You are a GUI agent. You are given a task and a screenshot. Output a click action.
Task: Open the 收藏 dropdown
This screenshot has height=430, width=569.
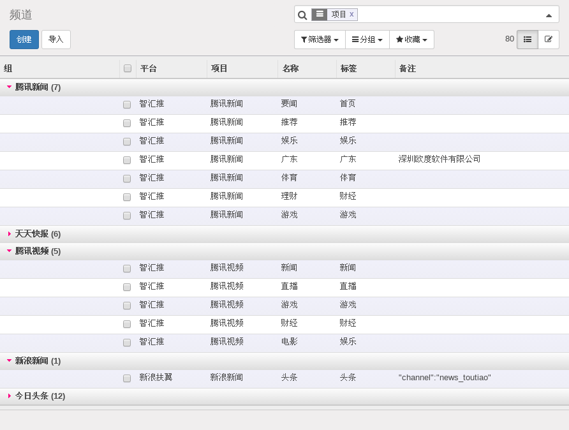(411, 39)
